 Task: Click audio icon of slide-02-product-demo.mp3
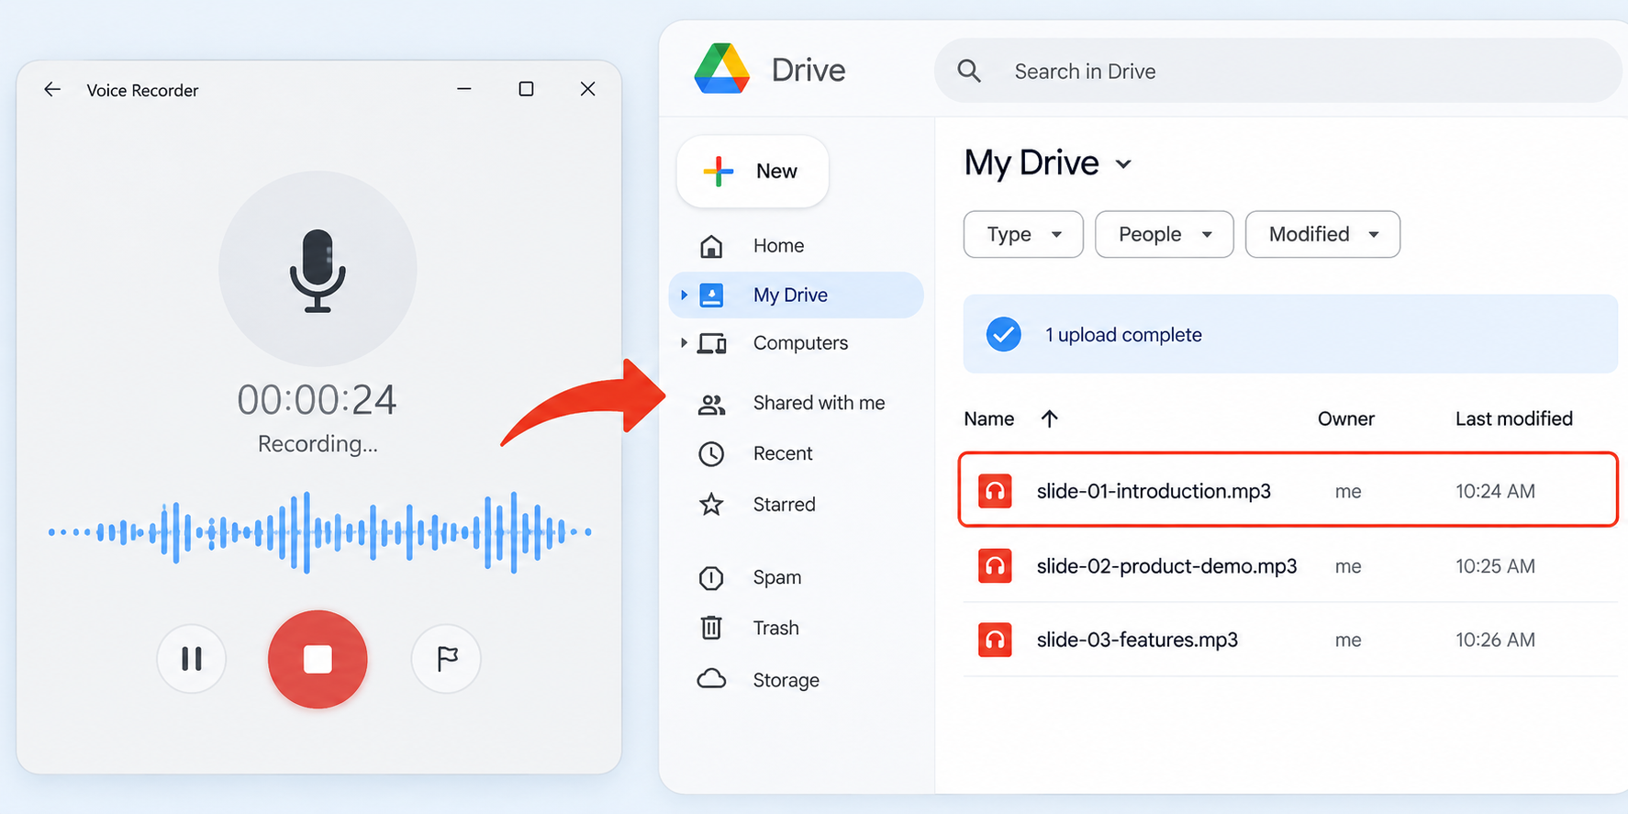tap(995, 566)
